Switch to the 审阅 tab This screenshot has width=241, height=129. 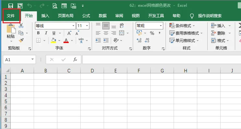click(119, 16)
